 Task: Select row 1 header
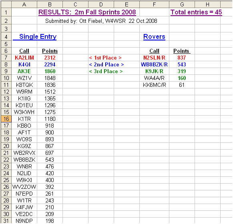coord(6,12)
